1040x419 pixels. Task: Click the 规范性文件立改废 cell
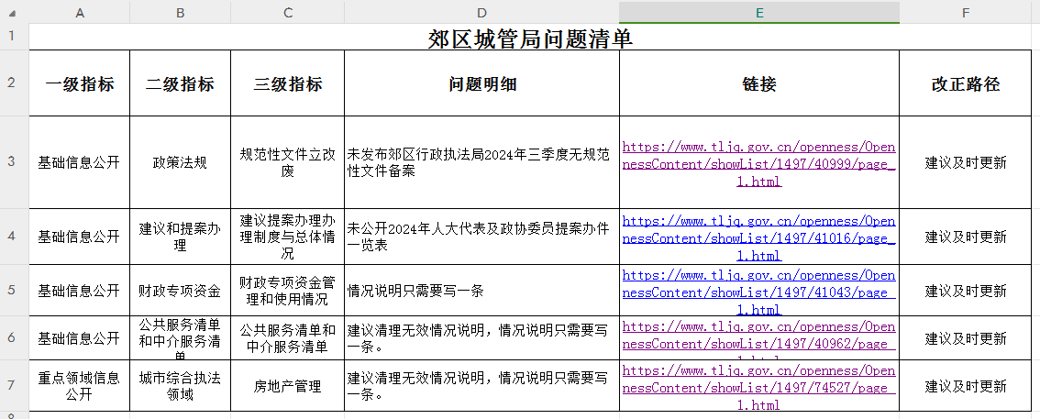[287, 163]
